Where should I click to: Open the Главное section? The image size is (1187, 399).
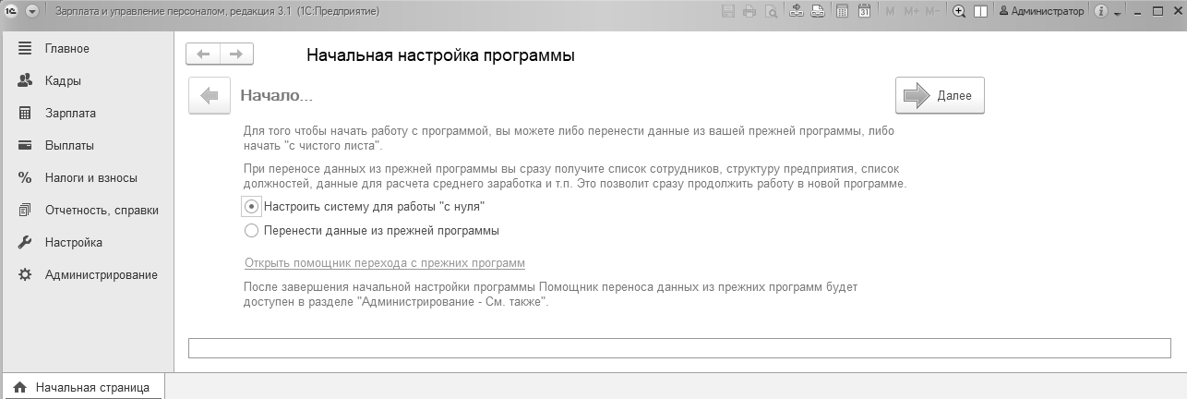(67, 48)
